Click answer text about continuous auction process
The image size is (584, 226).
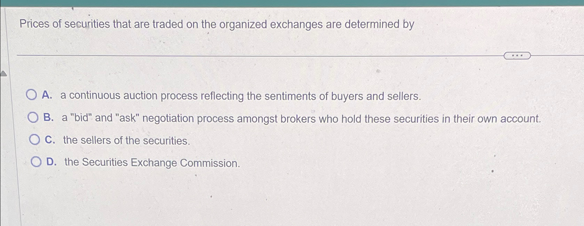239,96
